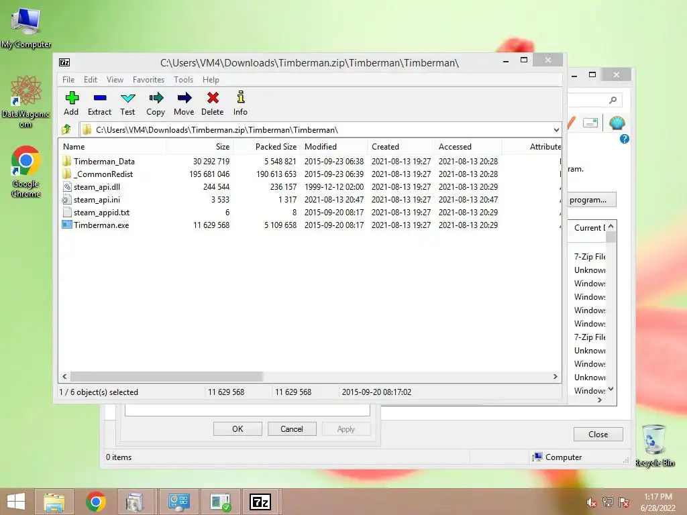
Task: Open the View menu
Action: coord(115,80)
